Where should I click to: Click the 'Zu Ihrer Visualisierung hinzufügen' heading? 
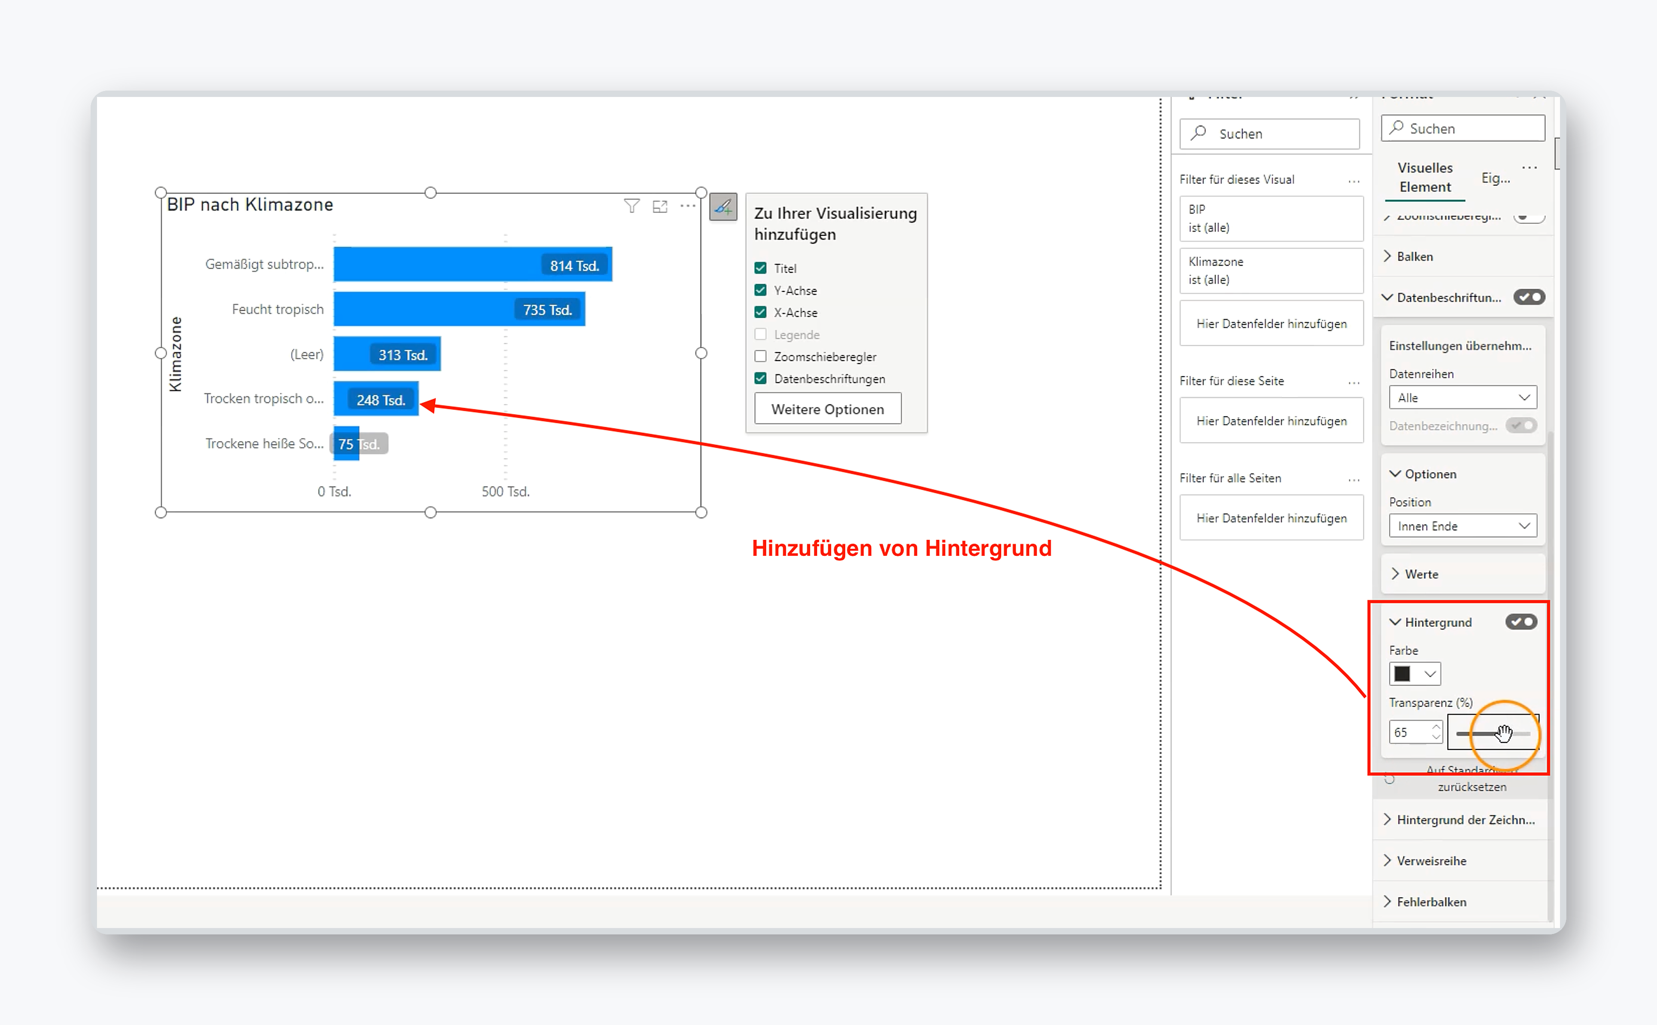835,223
